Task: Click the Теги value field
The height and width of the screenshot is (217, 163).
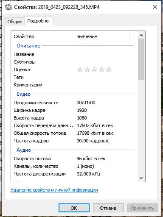Action: 105,77
